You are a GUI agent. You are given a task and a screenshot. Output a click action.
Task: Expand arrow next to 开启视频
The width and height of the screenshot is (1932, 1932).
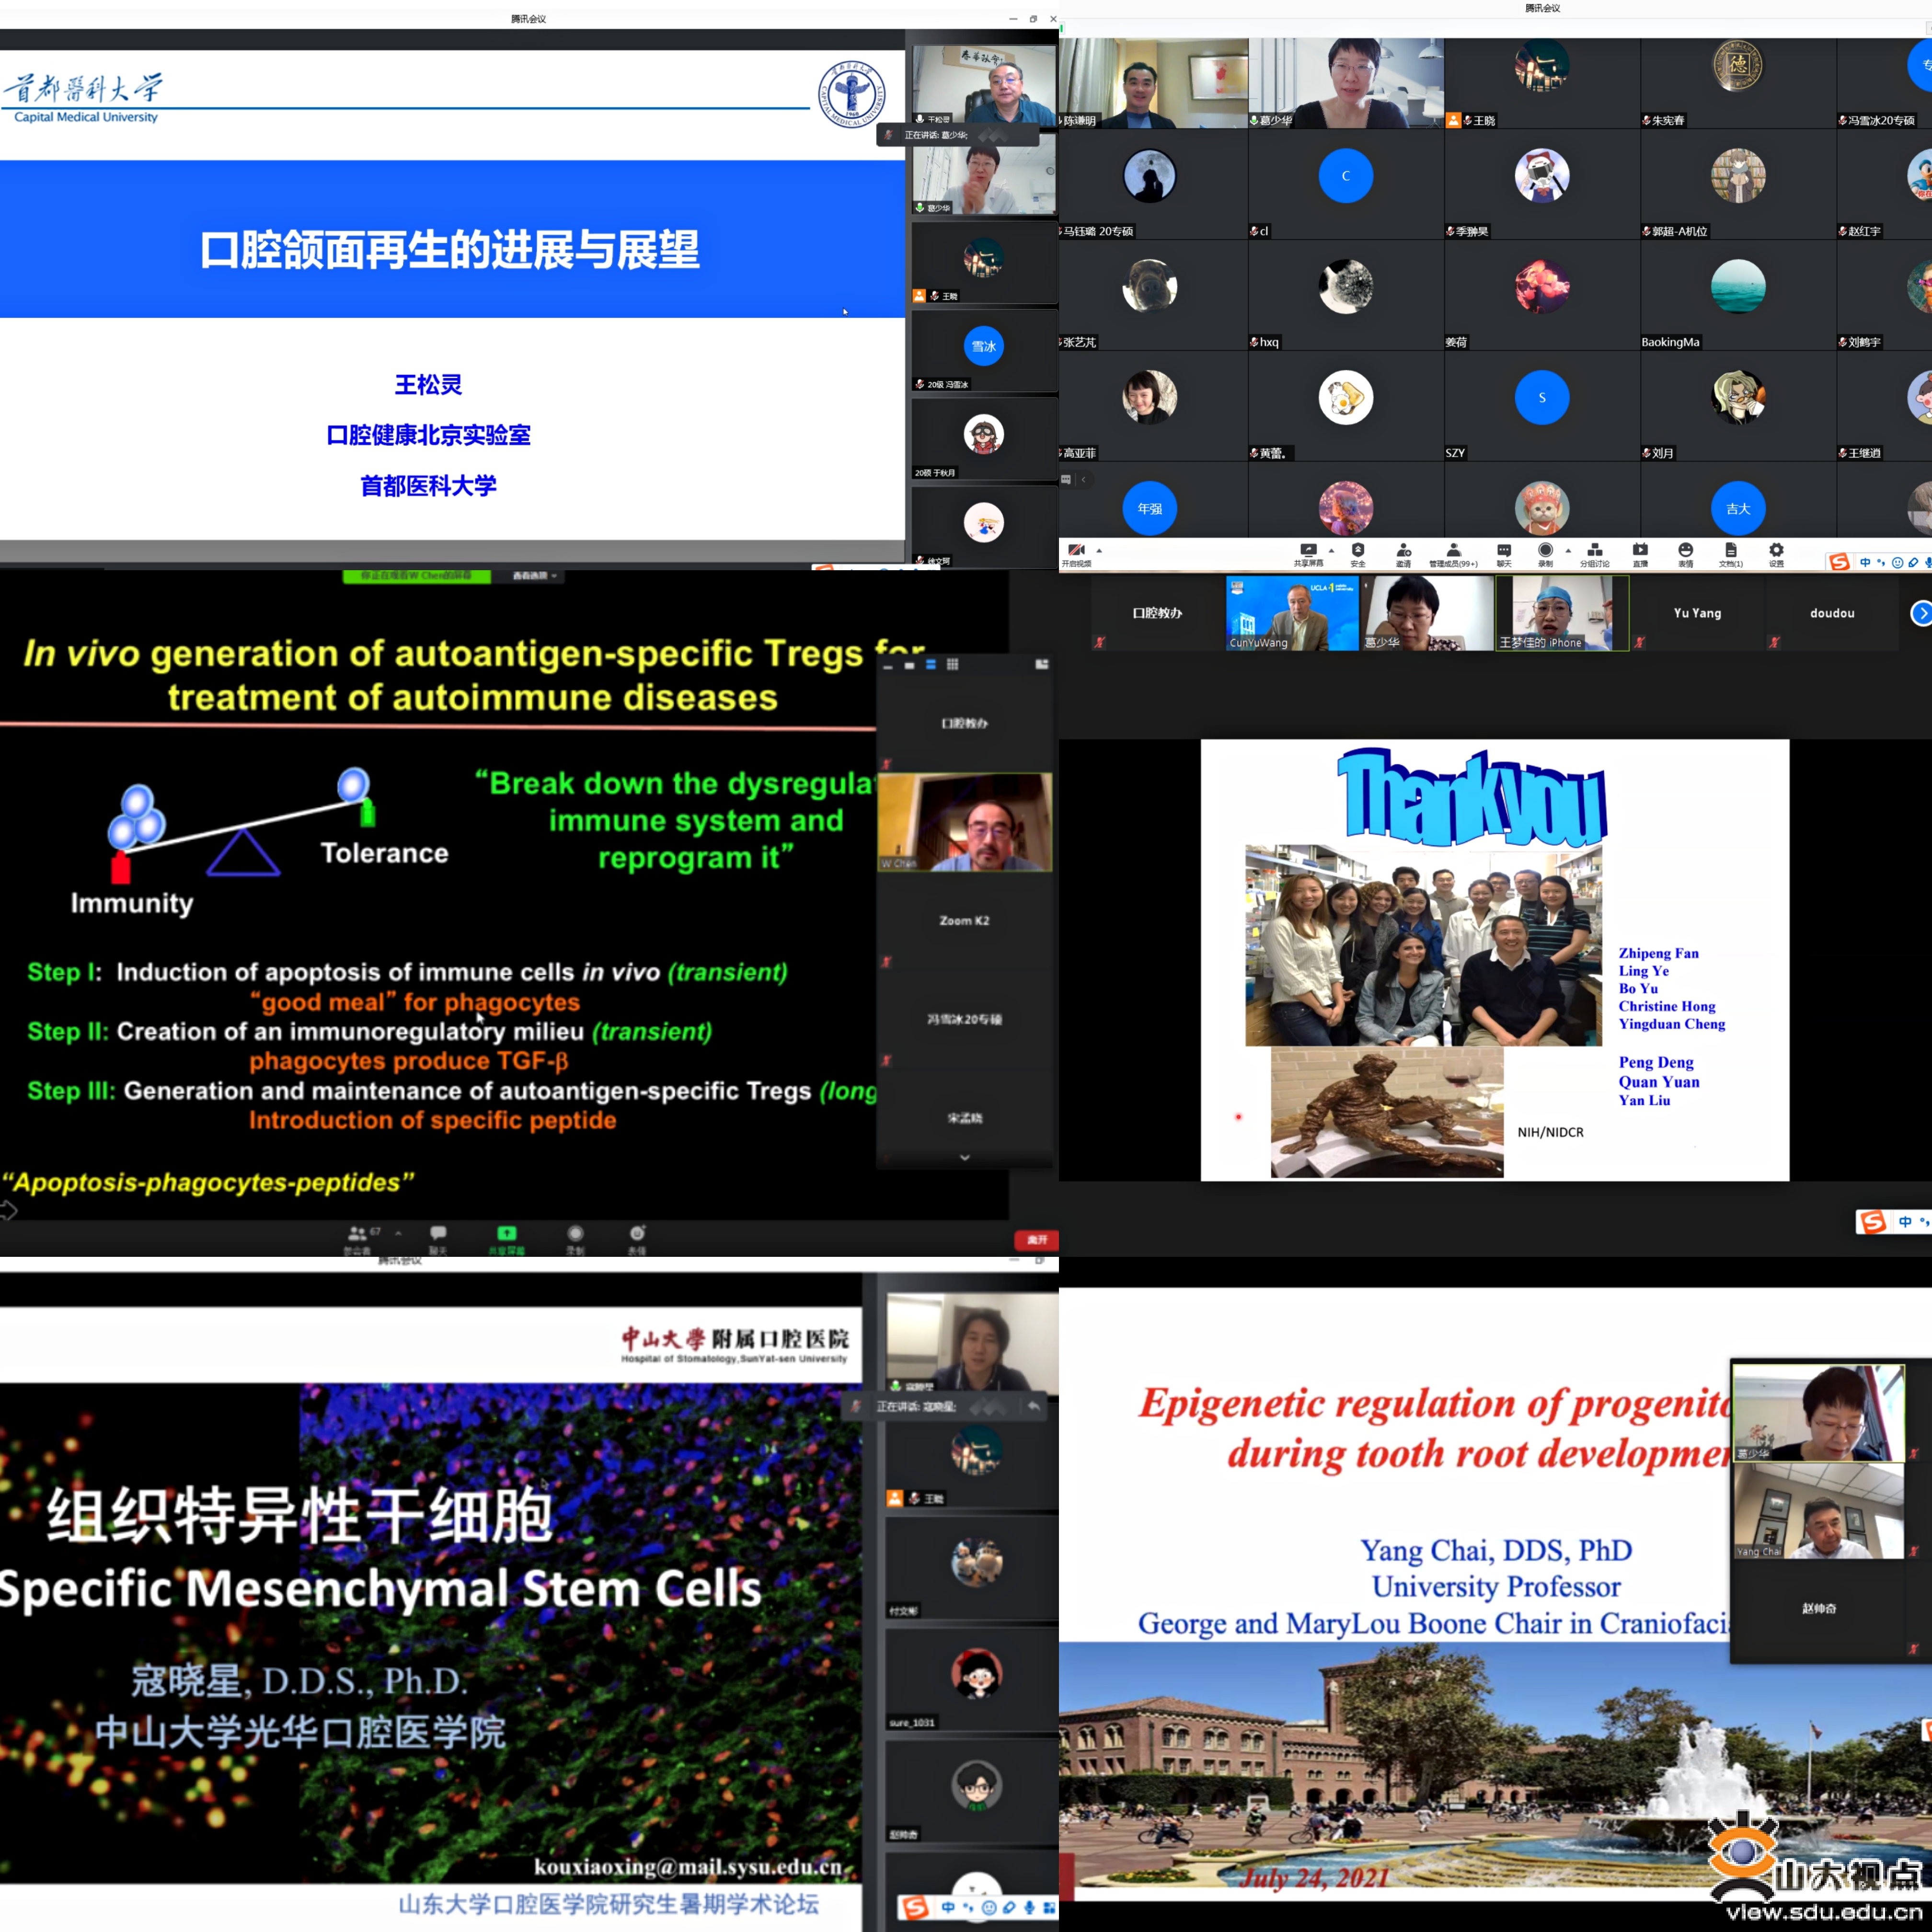coord(1099,551)
